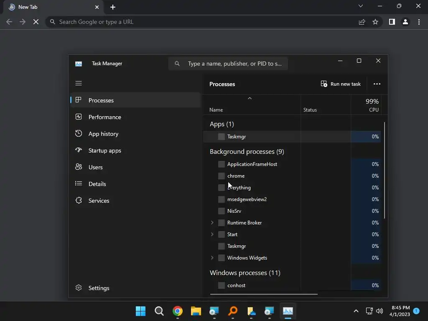428x321 pixels.
Task: Expand the Runtime Broker process
Action: (x=212, y=223)
